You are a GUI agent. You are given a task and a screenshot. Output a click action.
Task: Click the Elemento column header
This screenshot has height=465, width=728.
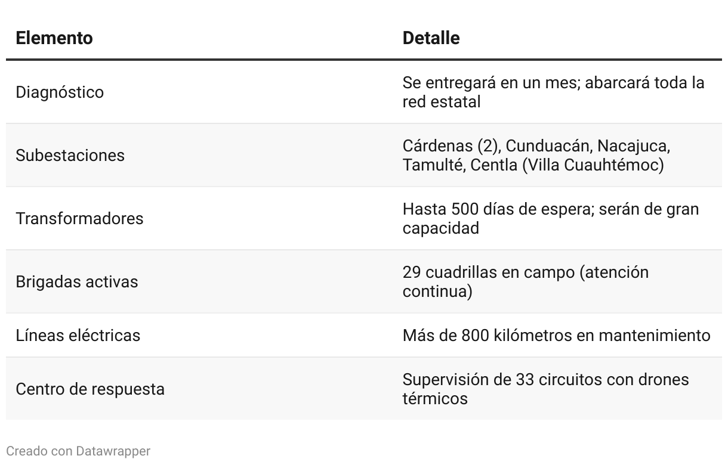54,38
